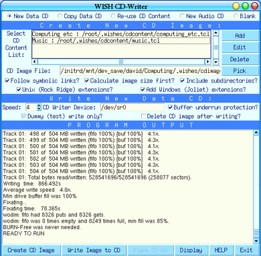The height and width of the screenshot is (256, 261).
Task: Select the Computing etc list entry
Action: 121,34
